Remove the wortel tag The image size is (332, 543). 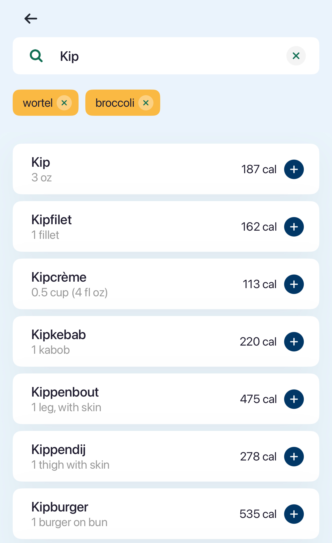[x=64, y=103]
